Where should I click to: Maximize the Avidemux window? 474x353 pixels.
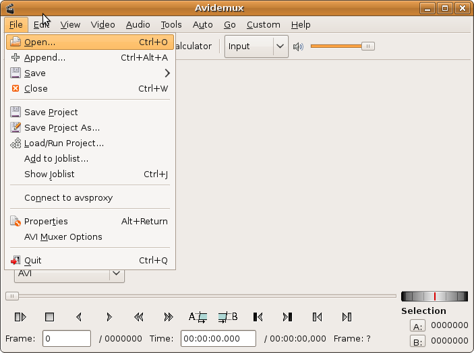click(x=445, y=8)
